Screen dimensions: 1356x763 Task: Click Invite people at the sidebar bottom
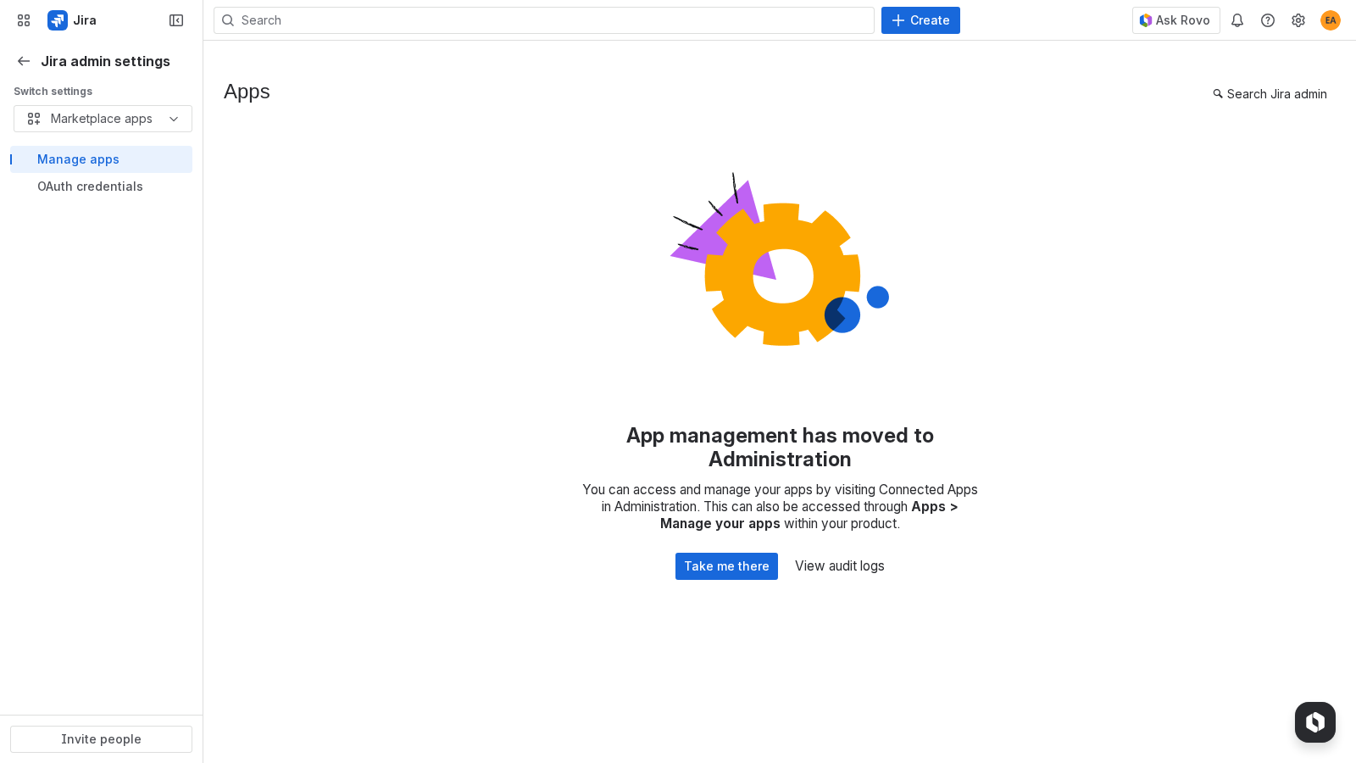(x=101, y=738)
